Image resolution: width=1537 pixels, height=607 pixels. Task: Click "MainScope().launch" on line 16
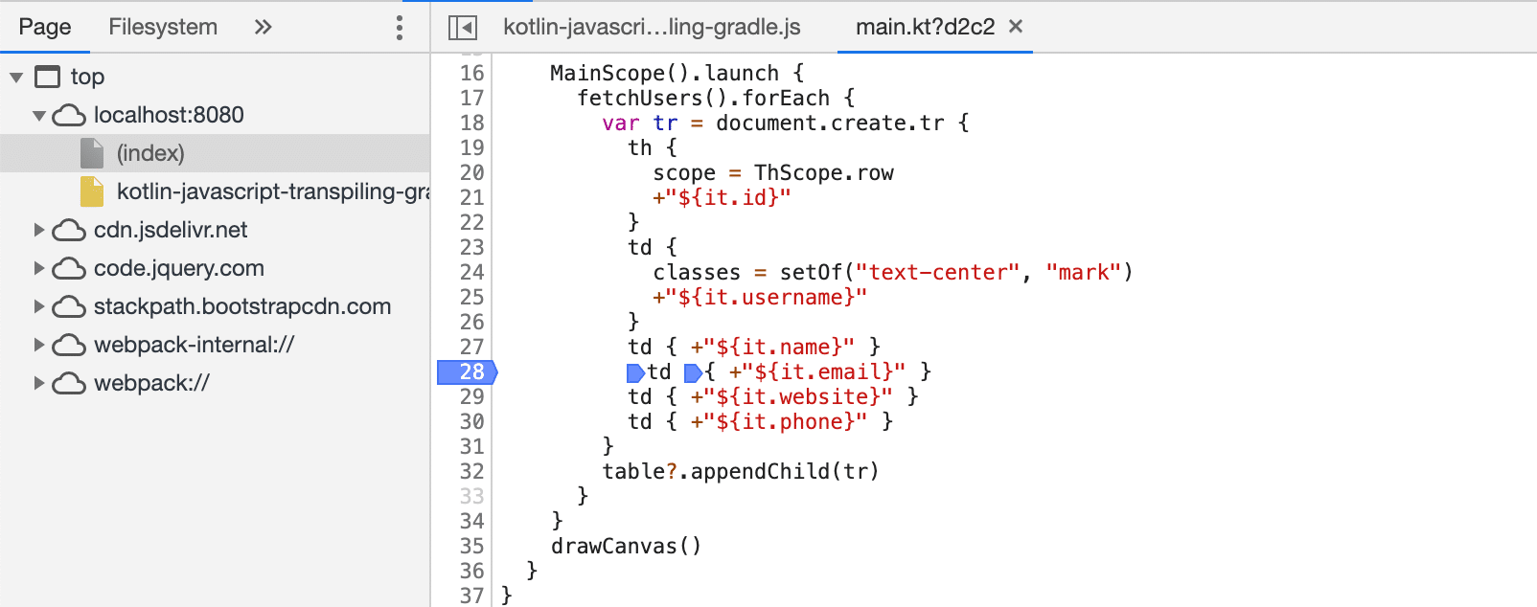tap(665, 73)
